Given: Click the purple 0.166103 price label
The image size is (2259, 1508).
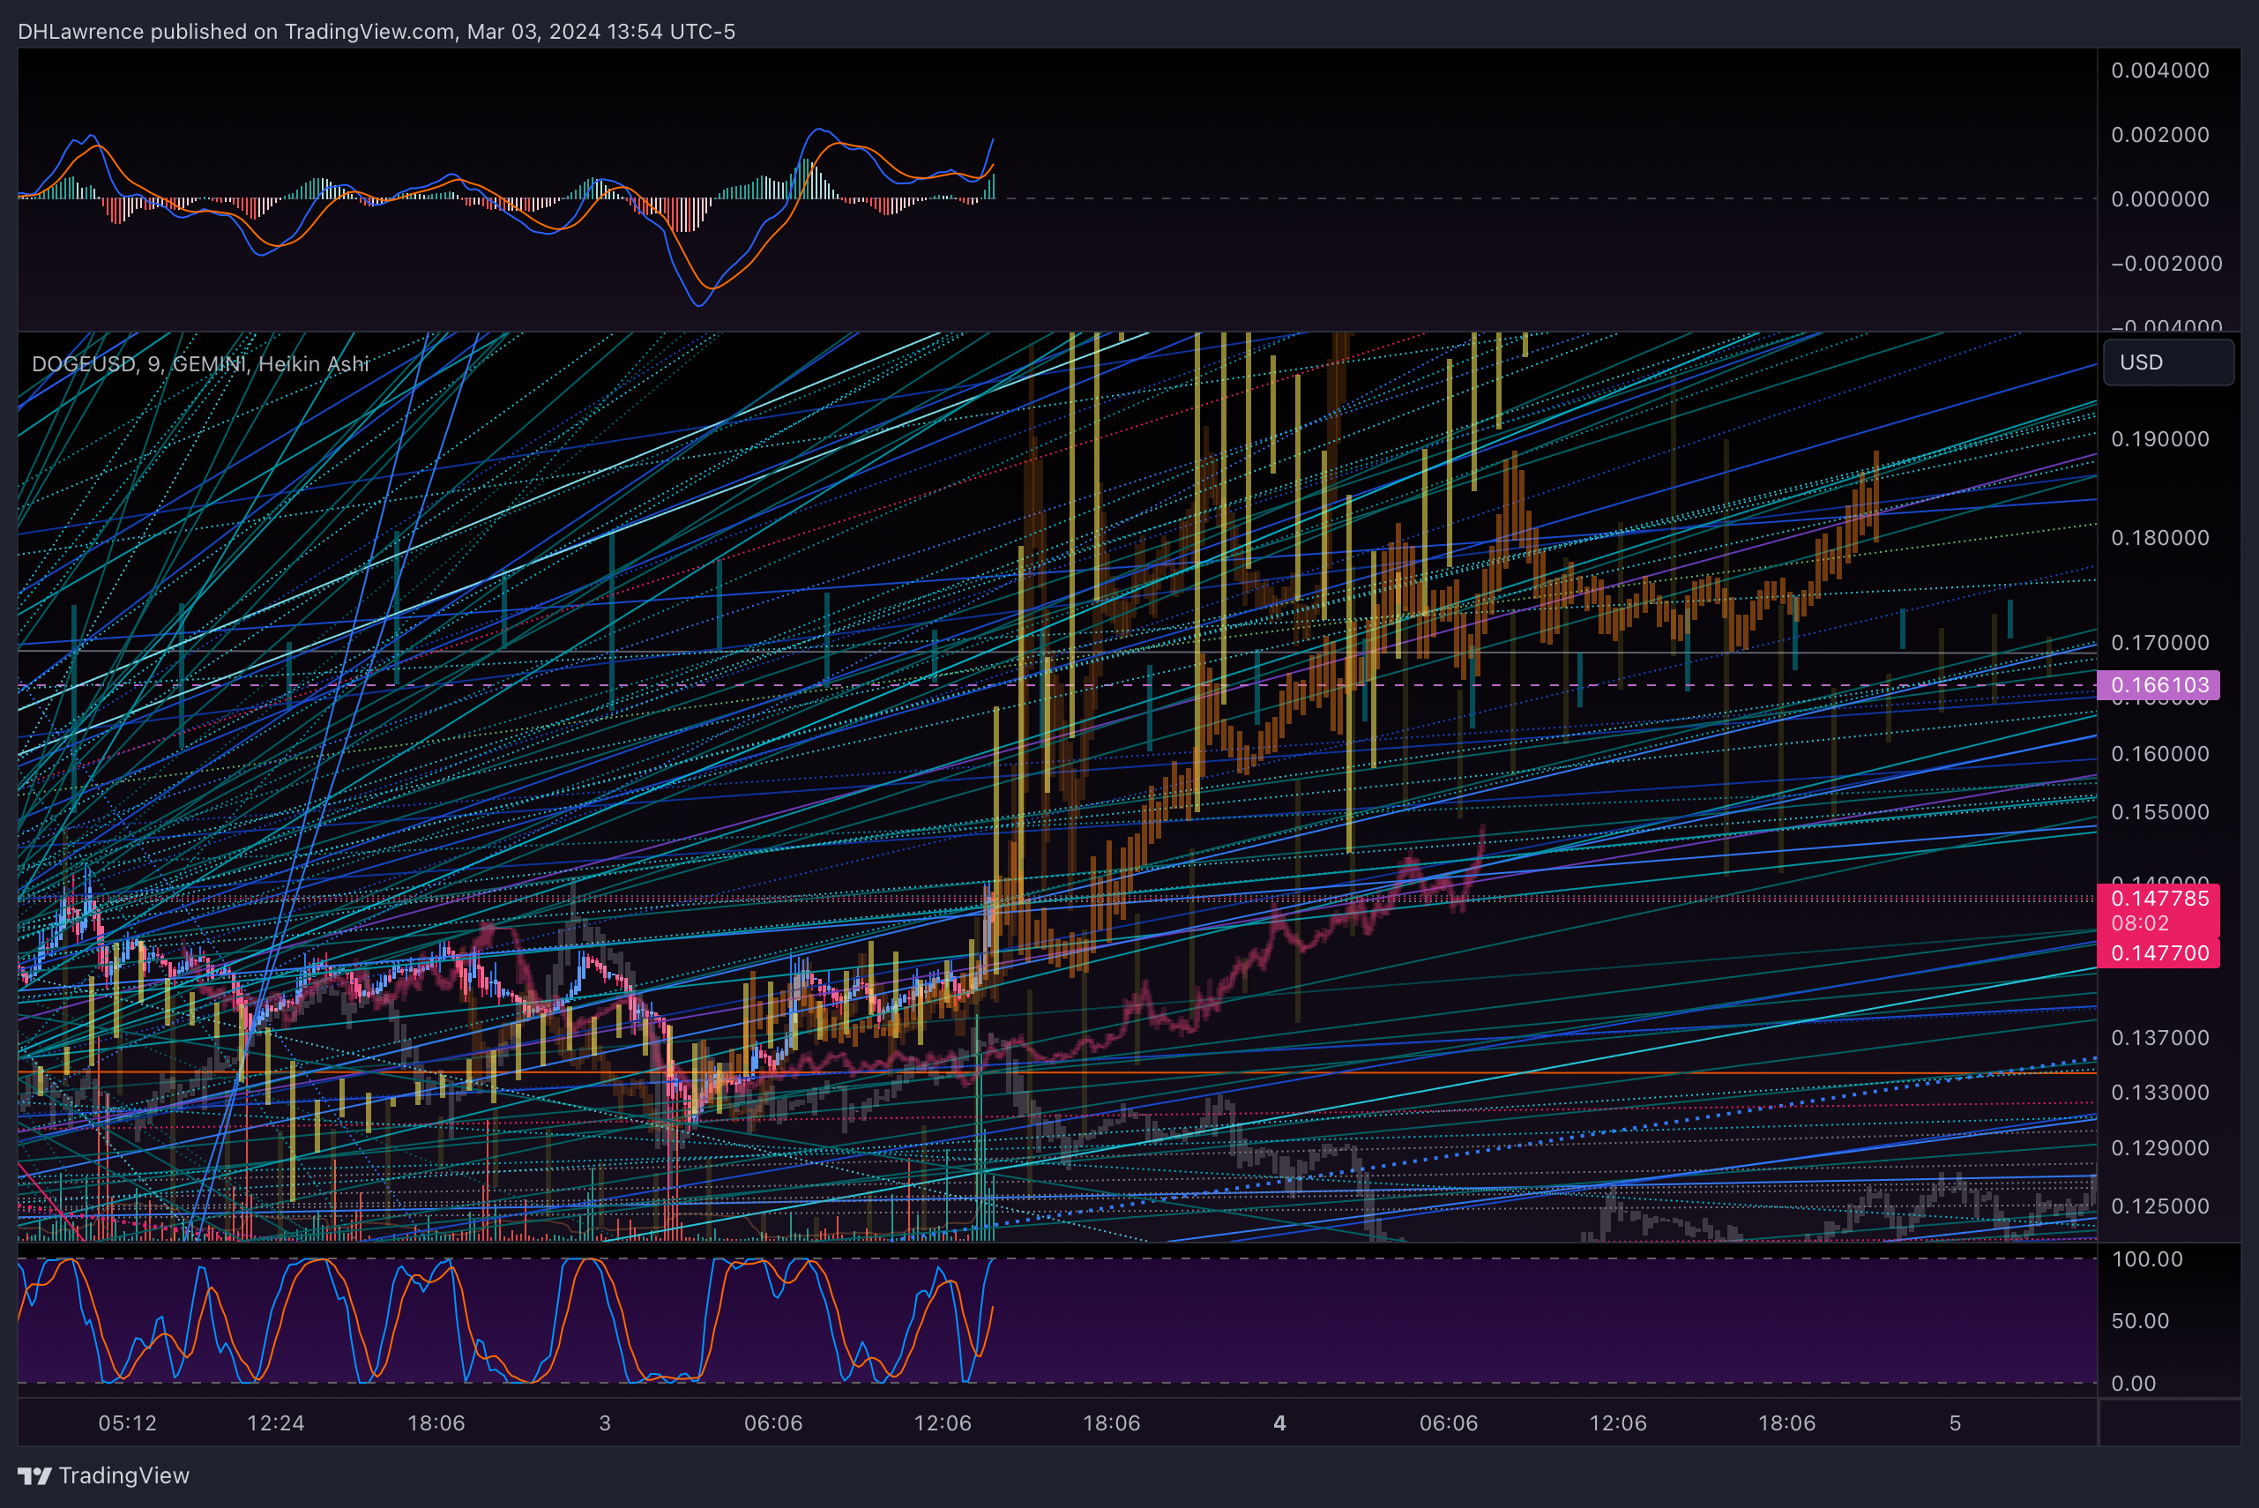Looking at the screenshot, I should [x=2158, y=684].
